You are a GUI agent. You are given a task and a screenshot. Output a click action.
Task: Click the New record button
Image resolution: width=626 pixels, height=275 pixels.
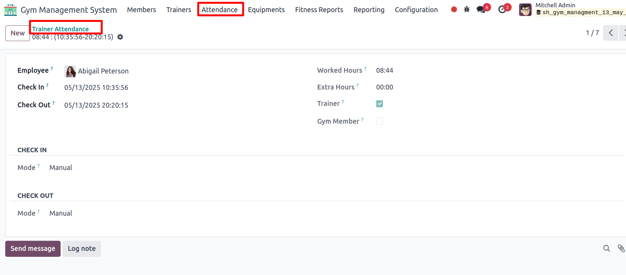[17, 33]
